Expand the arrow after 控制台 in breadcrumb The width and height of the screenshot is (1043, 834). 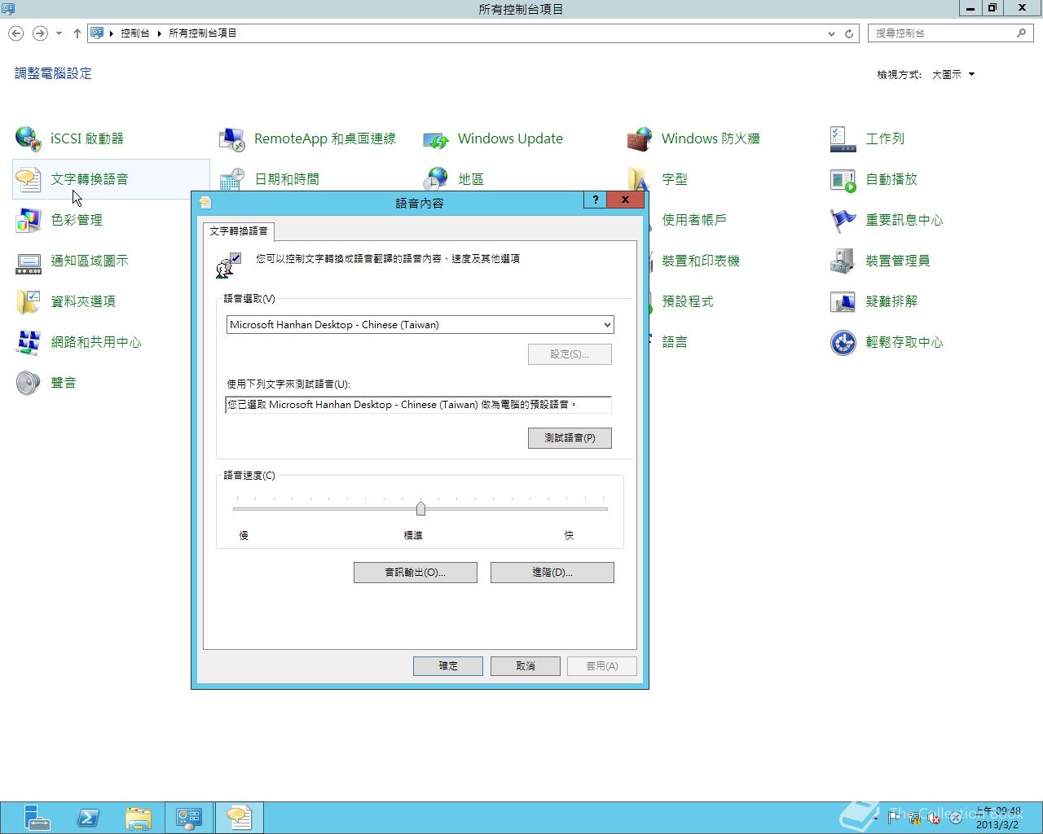coord(159,33)
